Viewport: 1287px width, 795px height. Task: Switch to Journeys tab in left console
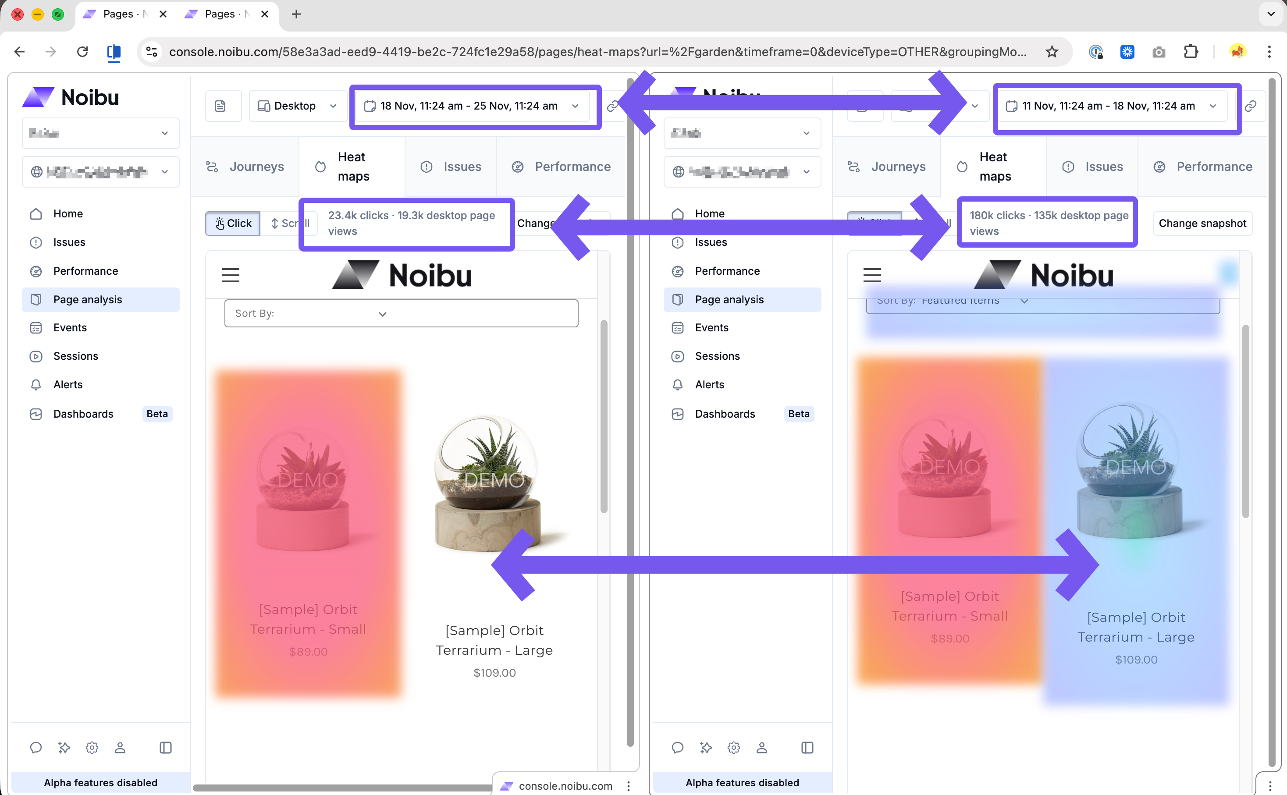coord(245,166)
